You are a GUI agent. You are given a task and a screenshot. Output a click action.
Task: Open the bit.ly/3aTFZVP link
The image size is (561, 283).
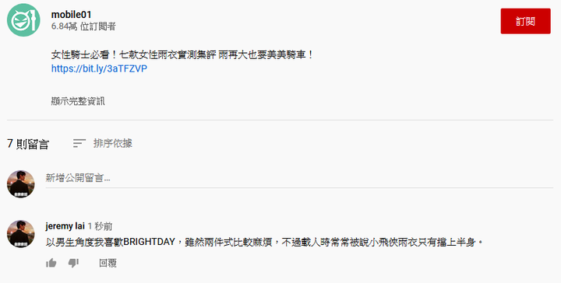click(99, 68)
